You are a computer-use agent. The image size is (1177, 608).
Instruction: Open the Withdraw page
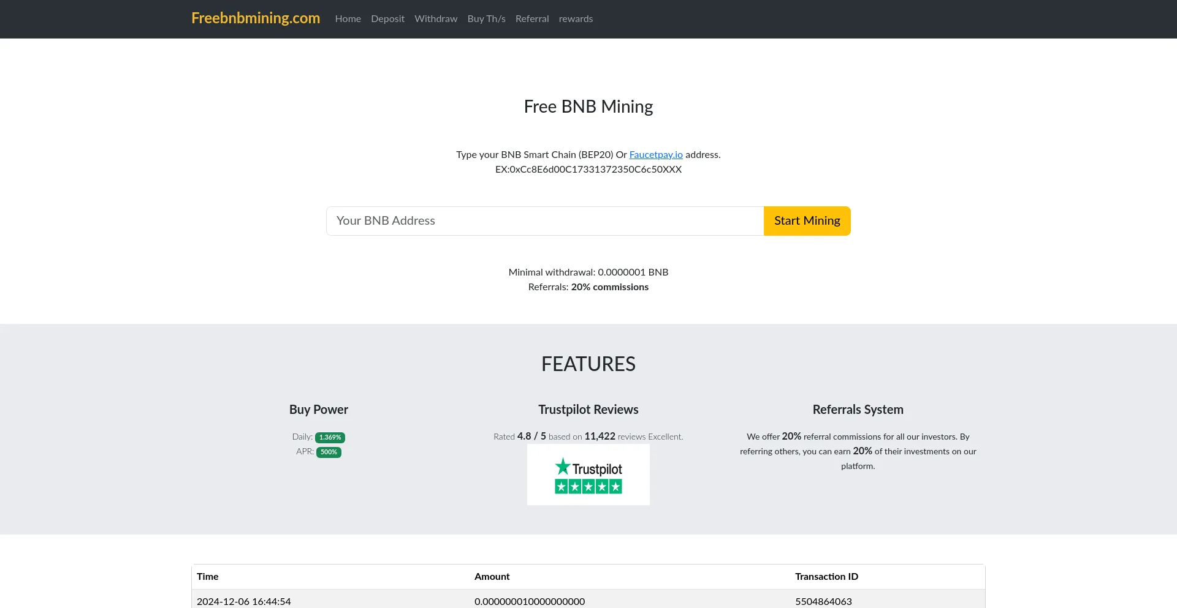[x=435, y=18]
